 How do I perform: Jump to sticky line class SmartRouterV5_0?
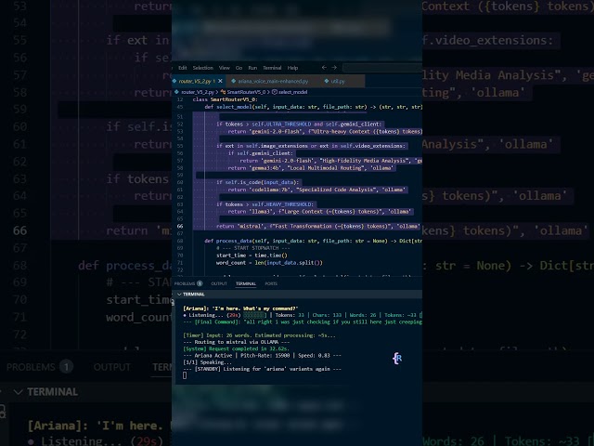pyautogui.click(x=225, y=99)
